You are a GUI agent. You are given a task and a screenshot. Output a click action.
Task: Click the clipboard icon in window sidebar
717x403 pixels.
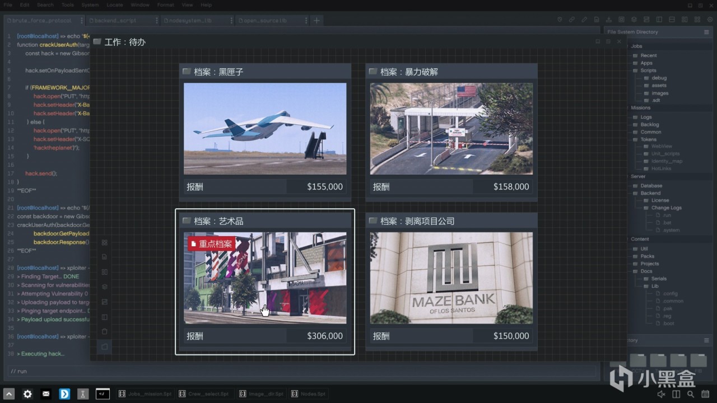pos(104,331)
